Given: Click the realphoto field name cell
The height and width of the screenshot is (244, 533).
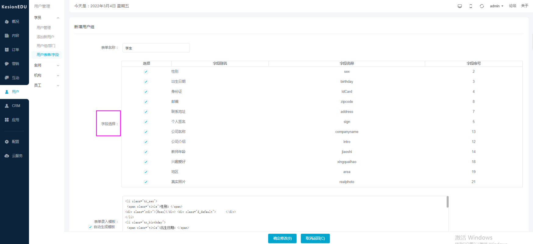Looking at the screenshot, I should point(347,182).
